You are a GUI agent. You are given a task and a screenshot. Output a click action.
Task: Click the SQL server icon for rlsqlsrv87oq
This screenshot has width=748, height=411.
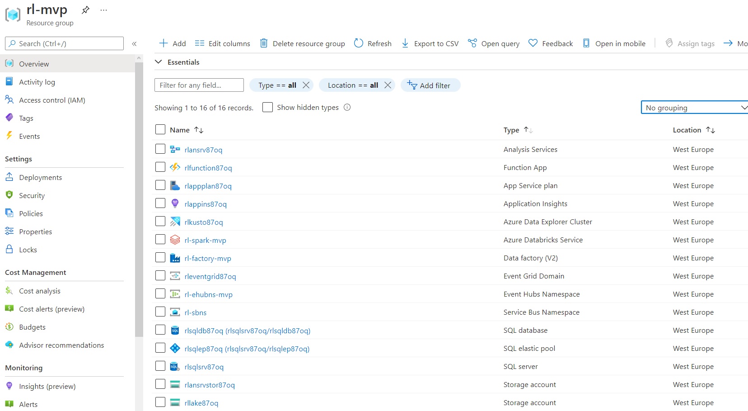coord(175,366)
